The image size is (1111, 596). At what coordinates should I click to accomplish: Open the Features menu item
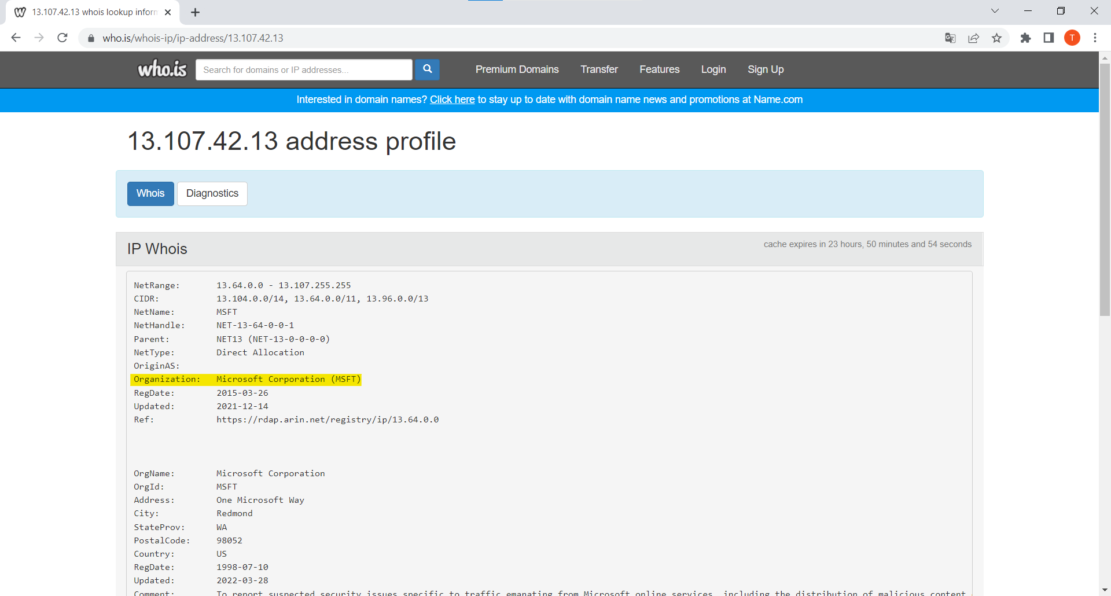click(x=659, y=69)
